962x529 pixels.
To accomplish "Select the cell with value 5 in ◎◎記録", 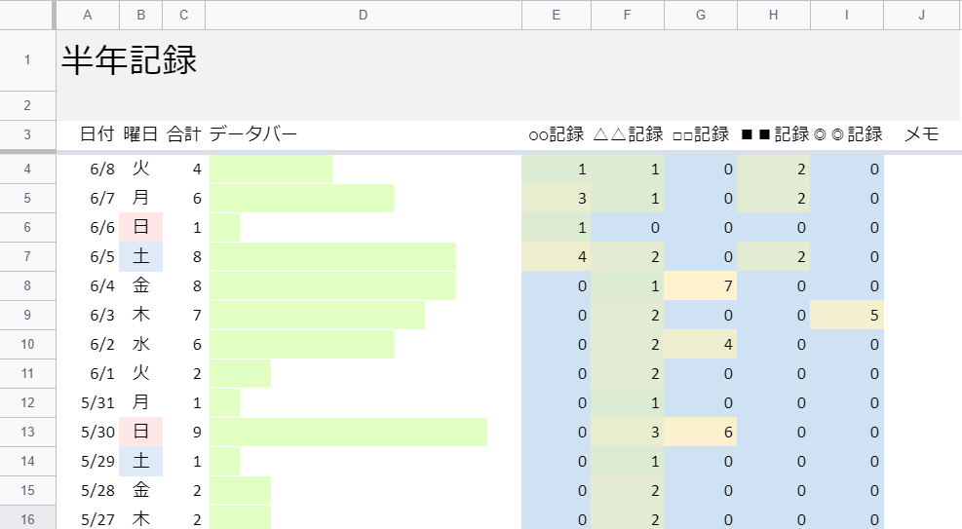I will point(847,316).
